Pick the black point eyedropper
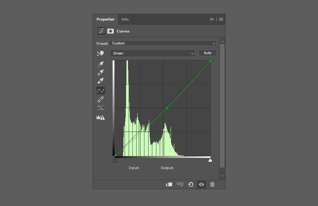 tap(101, 64)
